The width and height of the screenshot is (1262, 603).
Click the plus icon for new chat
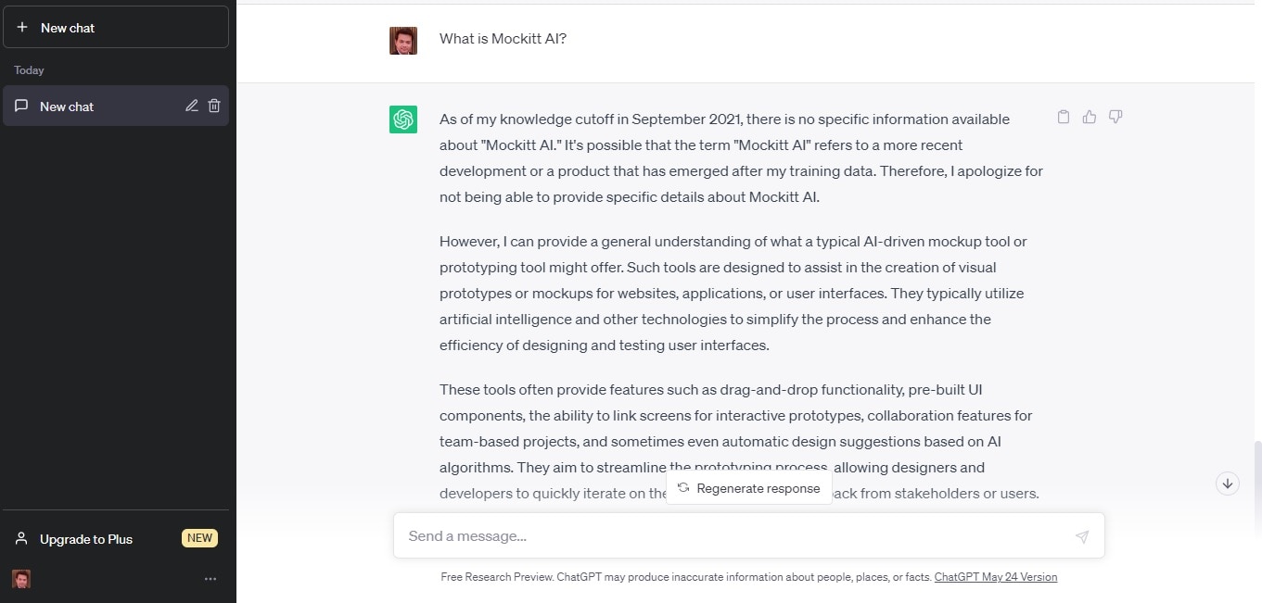(x=23, y=28)
